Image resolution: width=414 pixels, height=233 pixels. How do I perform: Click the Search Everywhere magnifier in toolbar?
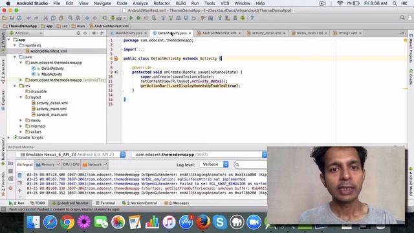pyautogui.click(x=402, y=17)
